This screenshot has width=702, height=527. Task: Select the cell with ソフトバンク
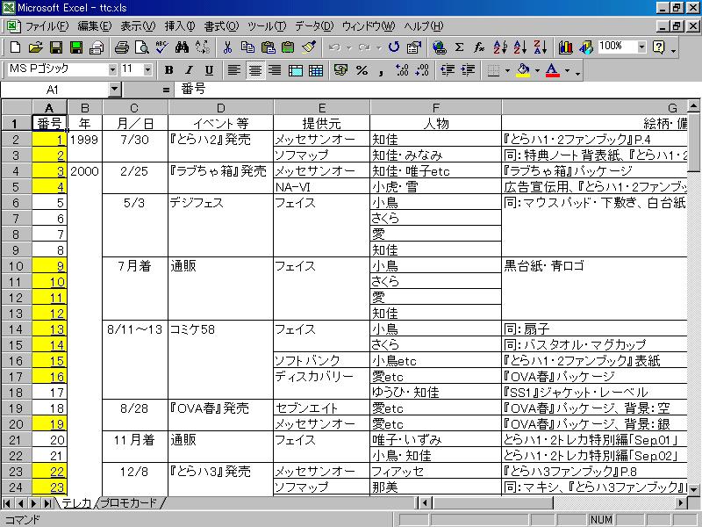click(321, 361)
